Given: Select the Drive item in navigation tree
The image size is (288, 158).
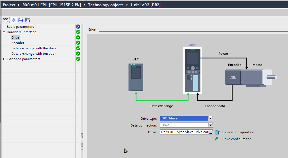Looking at the screenshot, I should coord(15,37).
